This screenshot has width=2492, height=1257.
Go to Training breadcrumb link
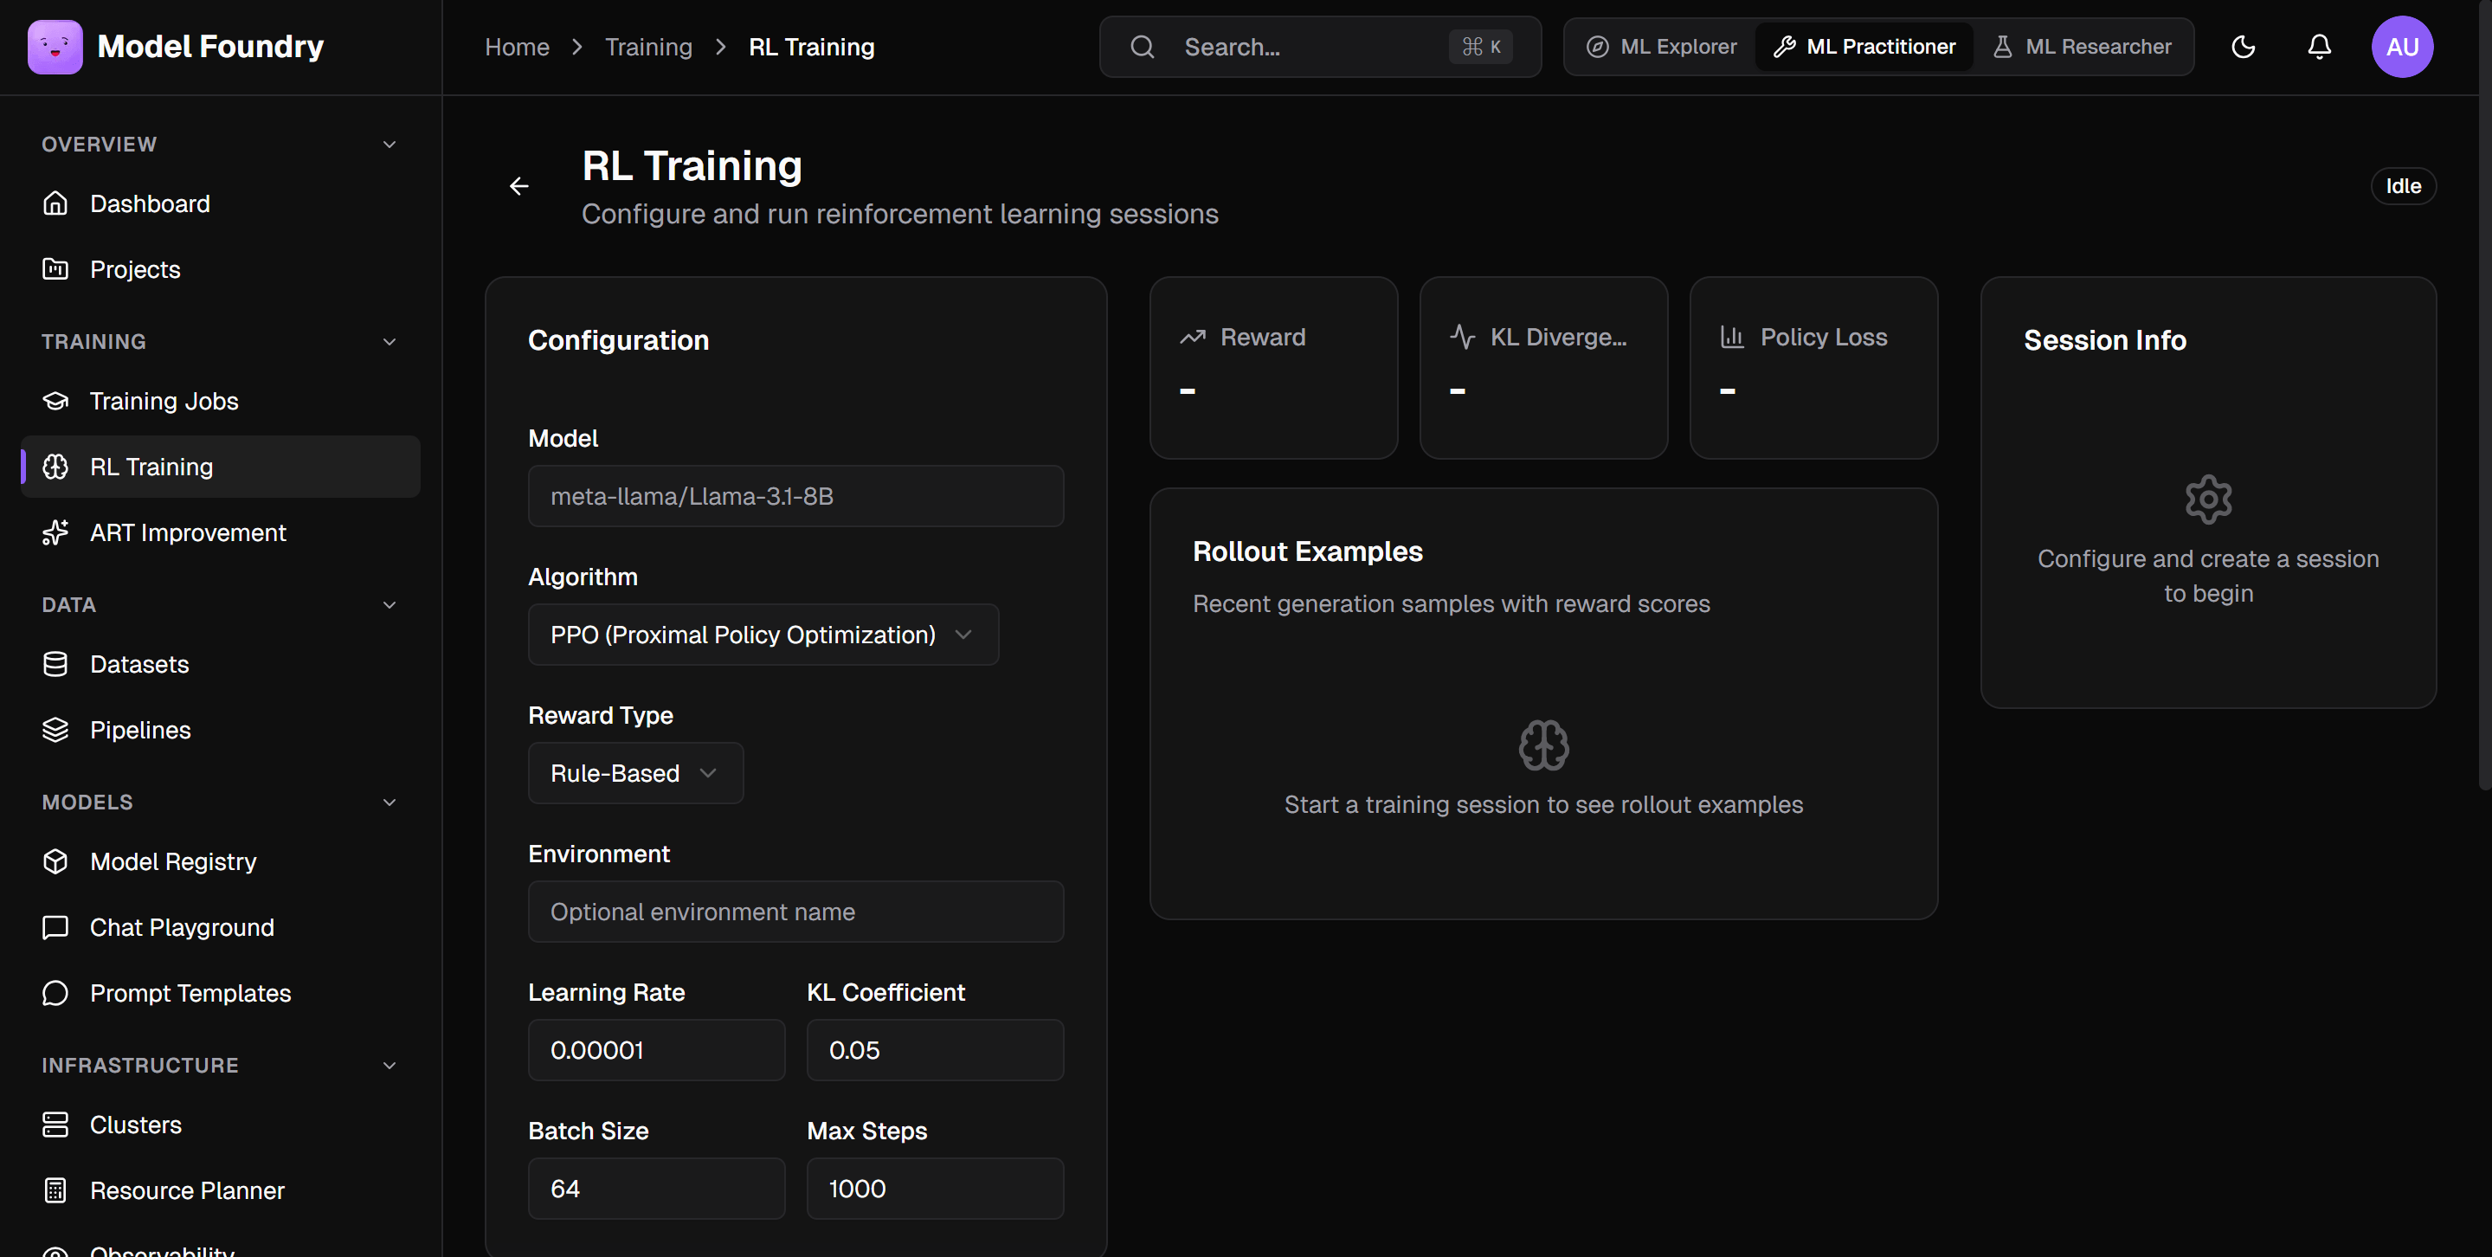click(648, 47)
